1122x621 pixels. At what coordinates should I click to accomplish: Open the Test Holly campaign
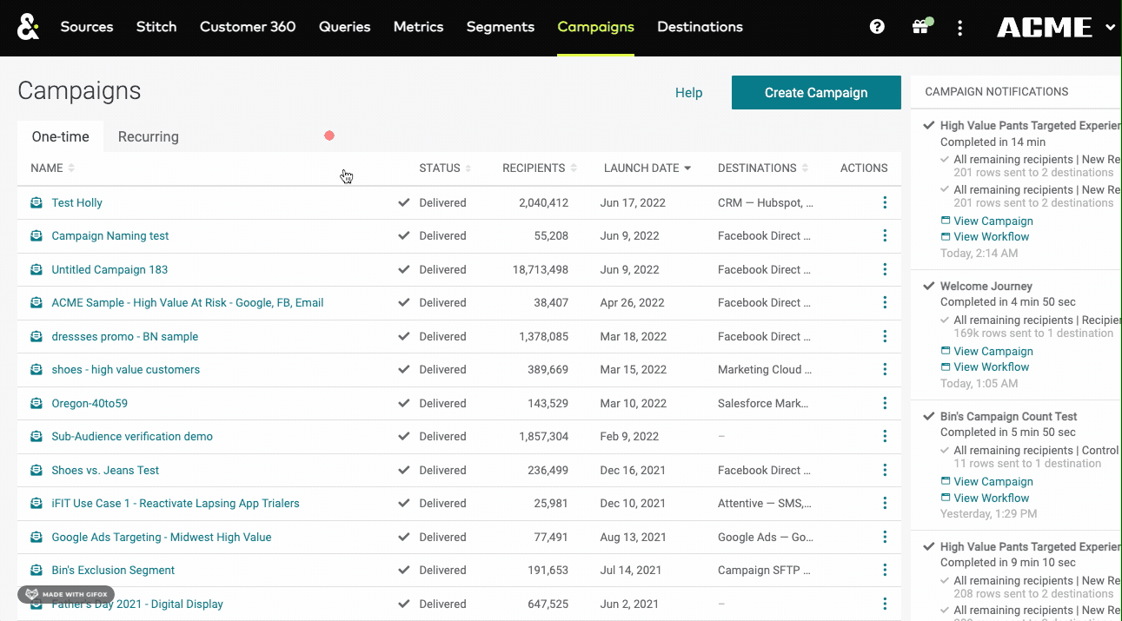point(77,202)
